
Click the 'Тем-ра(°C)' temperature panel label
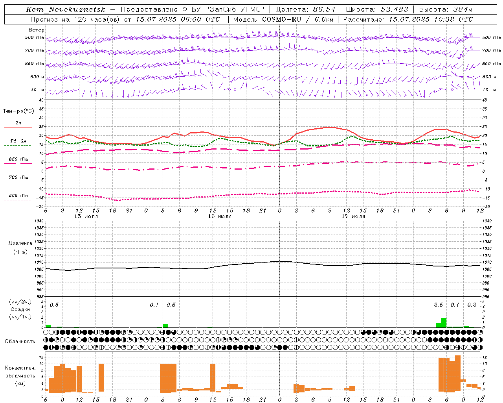pyautogui.click(x=18, y=111)
